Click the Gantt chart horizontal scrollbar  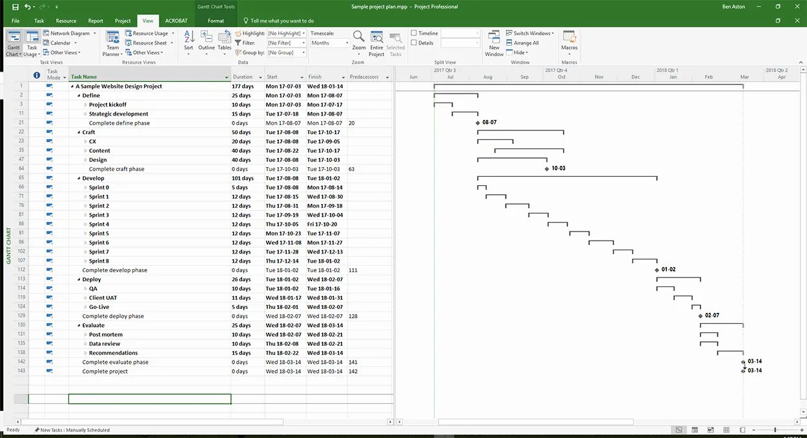pyautogui.click(x=536, y=422)
